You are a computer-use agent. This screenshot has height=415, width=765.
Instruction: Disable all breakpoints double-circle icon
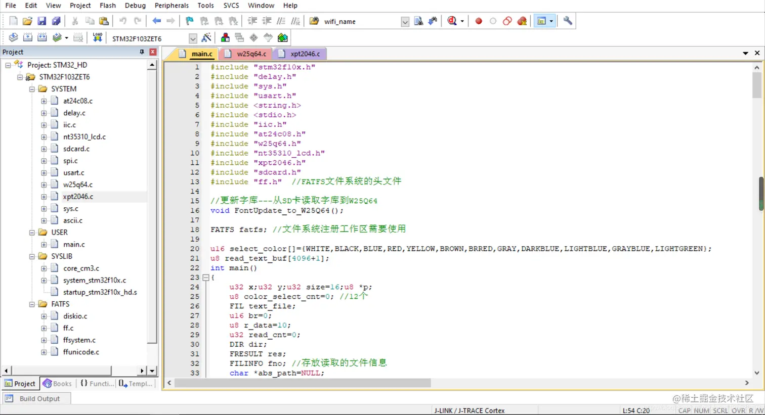[x=507, y=21]
